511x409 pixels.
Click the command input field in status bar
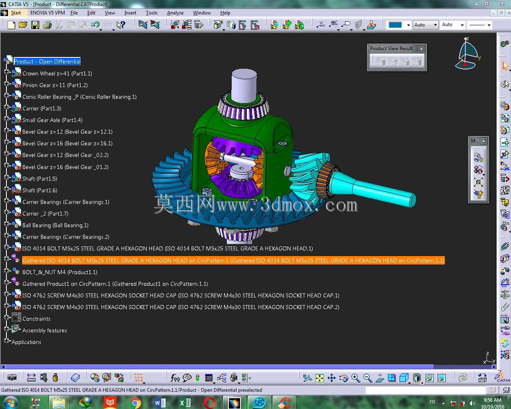point(425,390)
